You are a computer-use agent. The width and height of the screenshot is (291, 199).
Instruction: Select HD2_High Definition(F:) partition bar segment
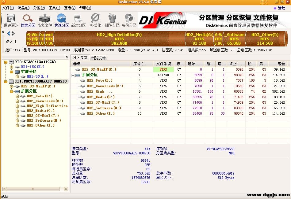pyautogui.click(x=119, y=39)
